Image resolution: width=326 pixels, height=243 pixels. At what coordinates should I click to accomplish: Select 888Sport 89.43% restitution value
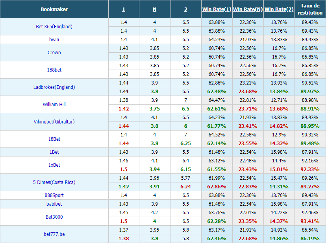[310, 195]
